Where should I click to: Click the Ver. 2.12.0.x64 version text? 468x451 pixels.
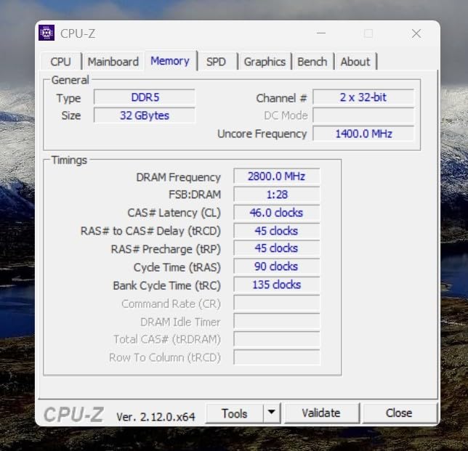click(x=156, y=417)
